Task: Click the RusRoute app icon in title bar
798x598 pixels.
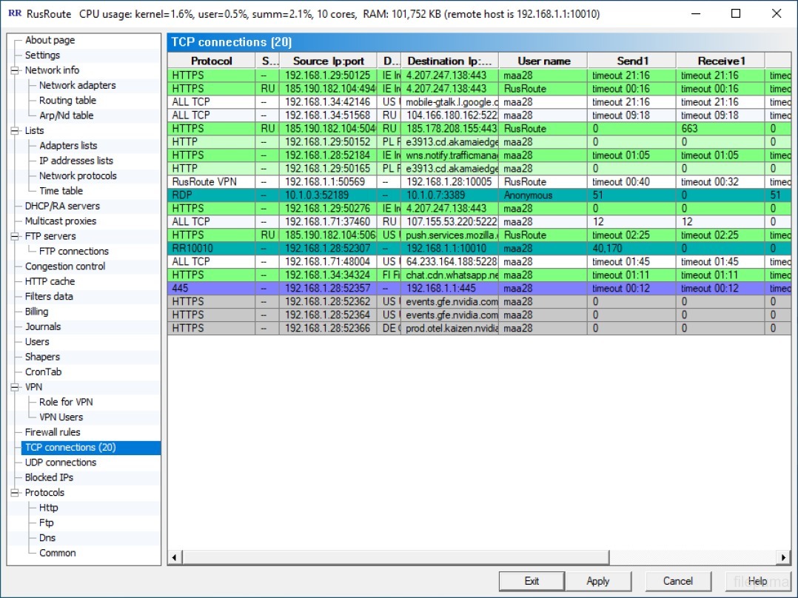Action: coord(14,14)
